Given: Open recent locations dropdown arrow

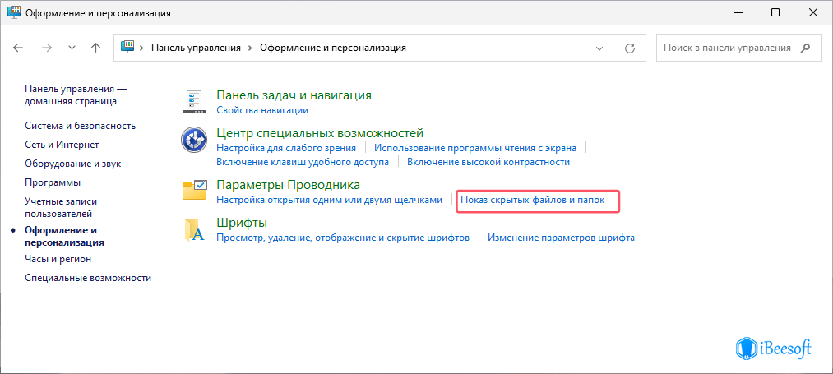Looking at the screenshot, I should pos(72,48).
